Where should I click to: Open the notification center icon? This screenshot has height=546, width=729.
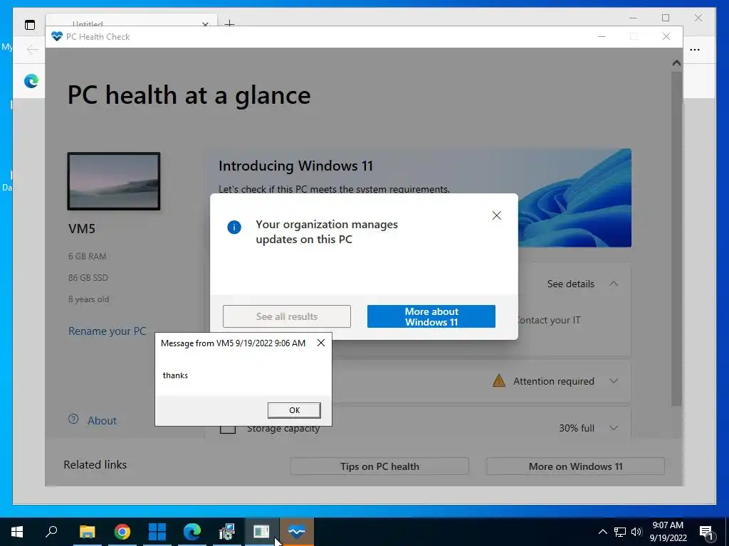coord(706,532)
